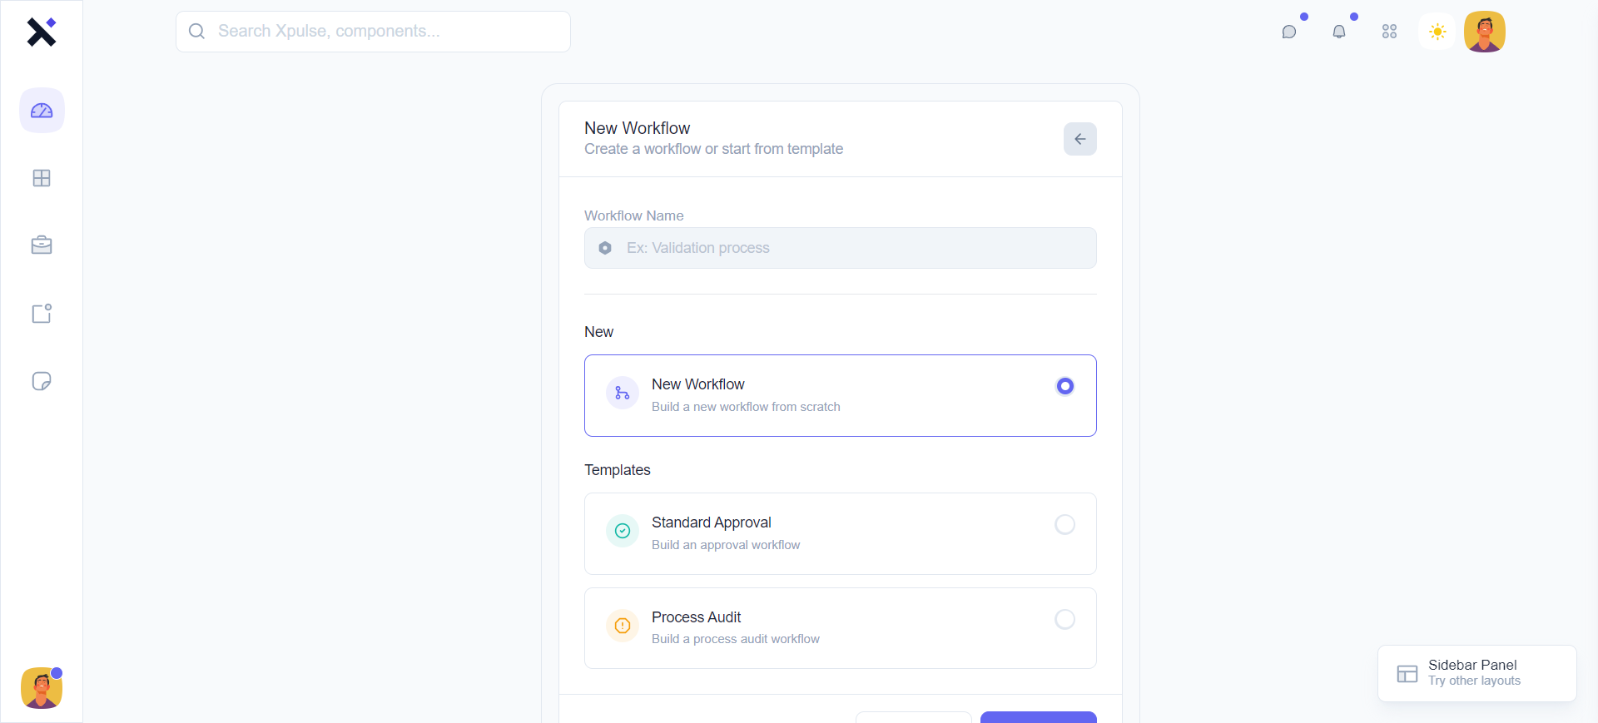1598x723 pixels.
Task: Select the New Workflow radio button
Action: pyautogui.click(x=1065, y=386)
